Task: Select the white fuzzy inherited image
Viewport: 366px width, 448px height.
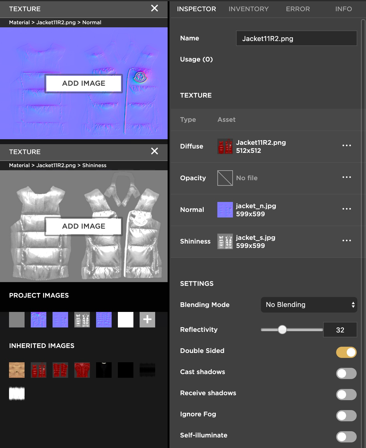Action: [17, 394]
